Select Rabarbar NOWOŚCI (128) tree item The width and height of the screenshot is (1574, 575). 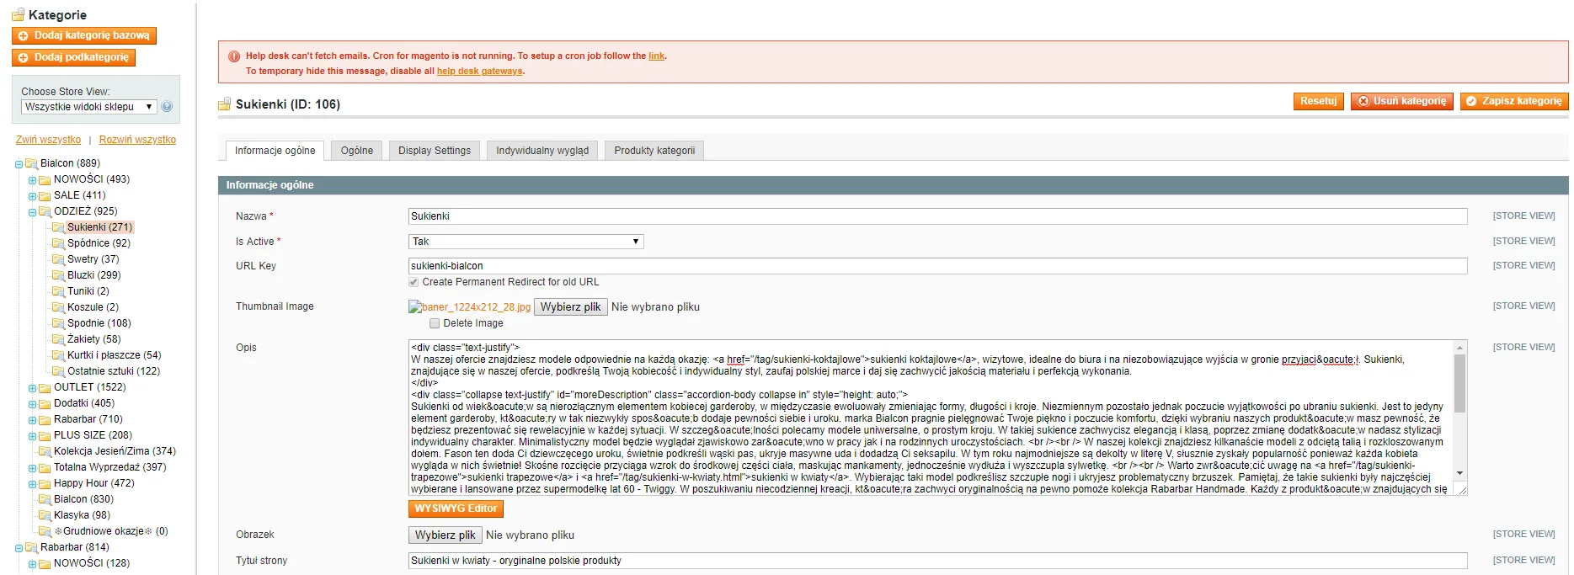tap(91, 563)
